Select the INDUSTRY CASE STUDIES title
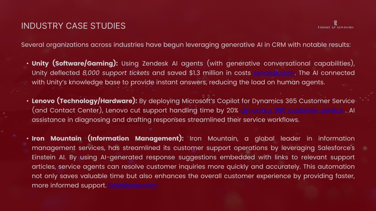 click(73, 26)
